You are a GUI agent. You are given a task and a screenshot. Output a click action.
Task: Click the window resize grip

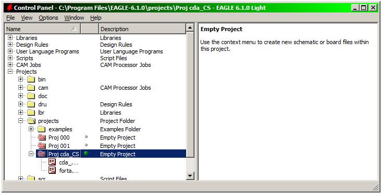(375, 187)
